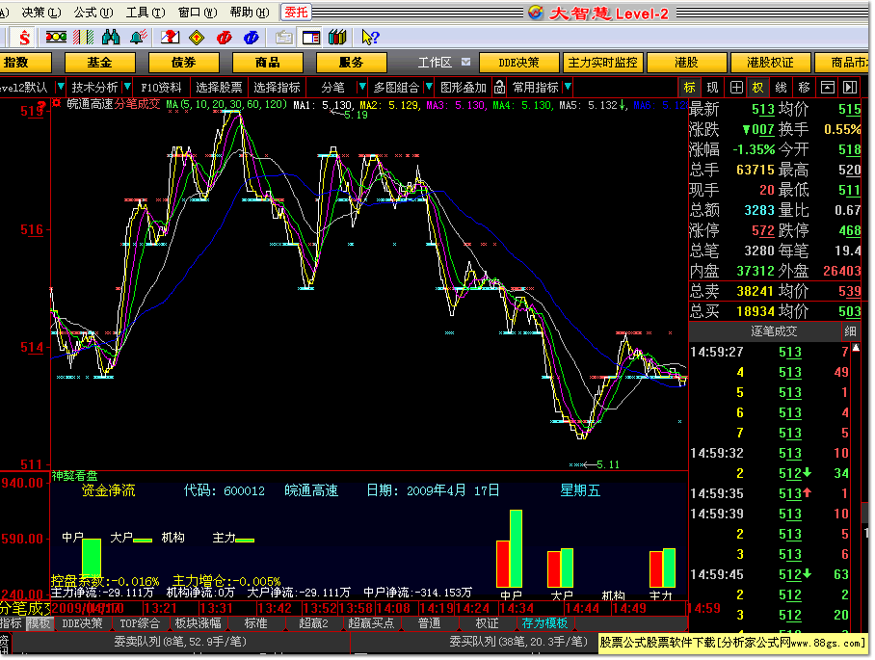Viewport: 875px width, 660px height.
Task: Click the 图形叠加 overlay button
Action: pos(464,88)
